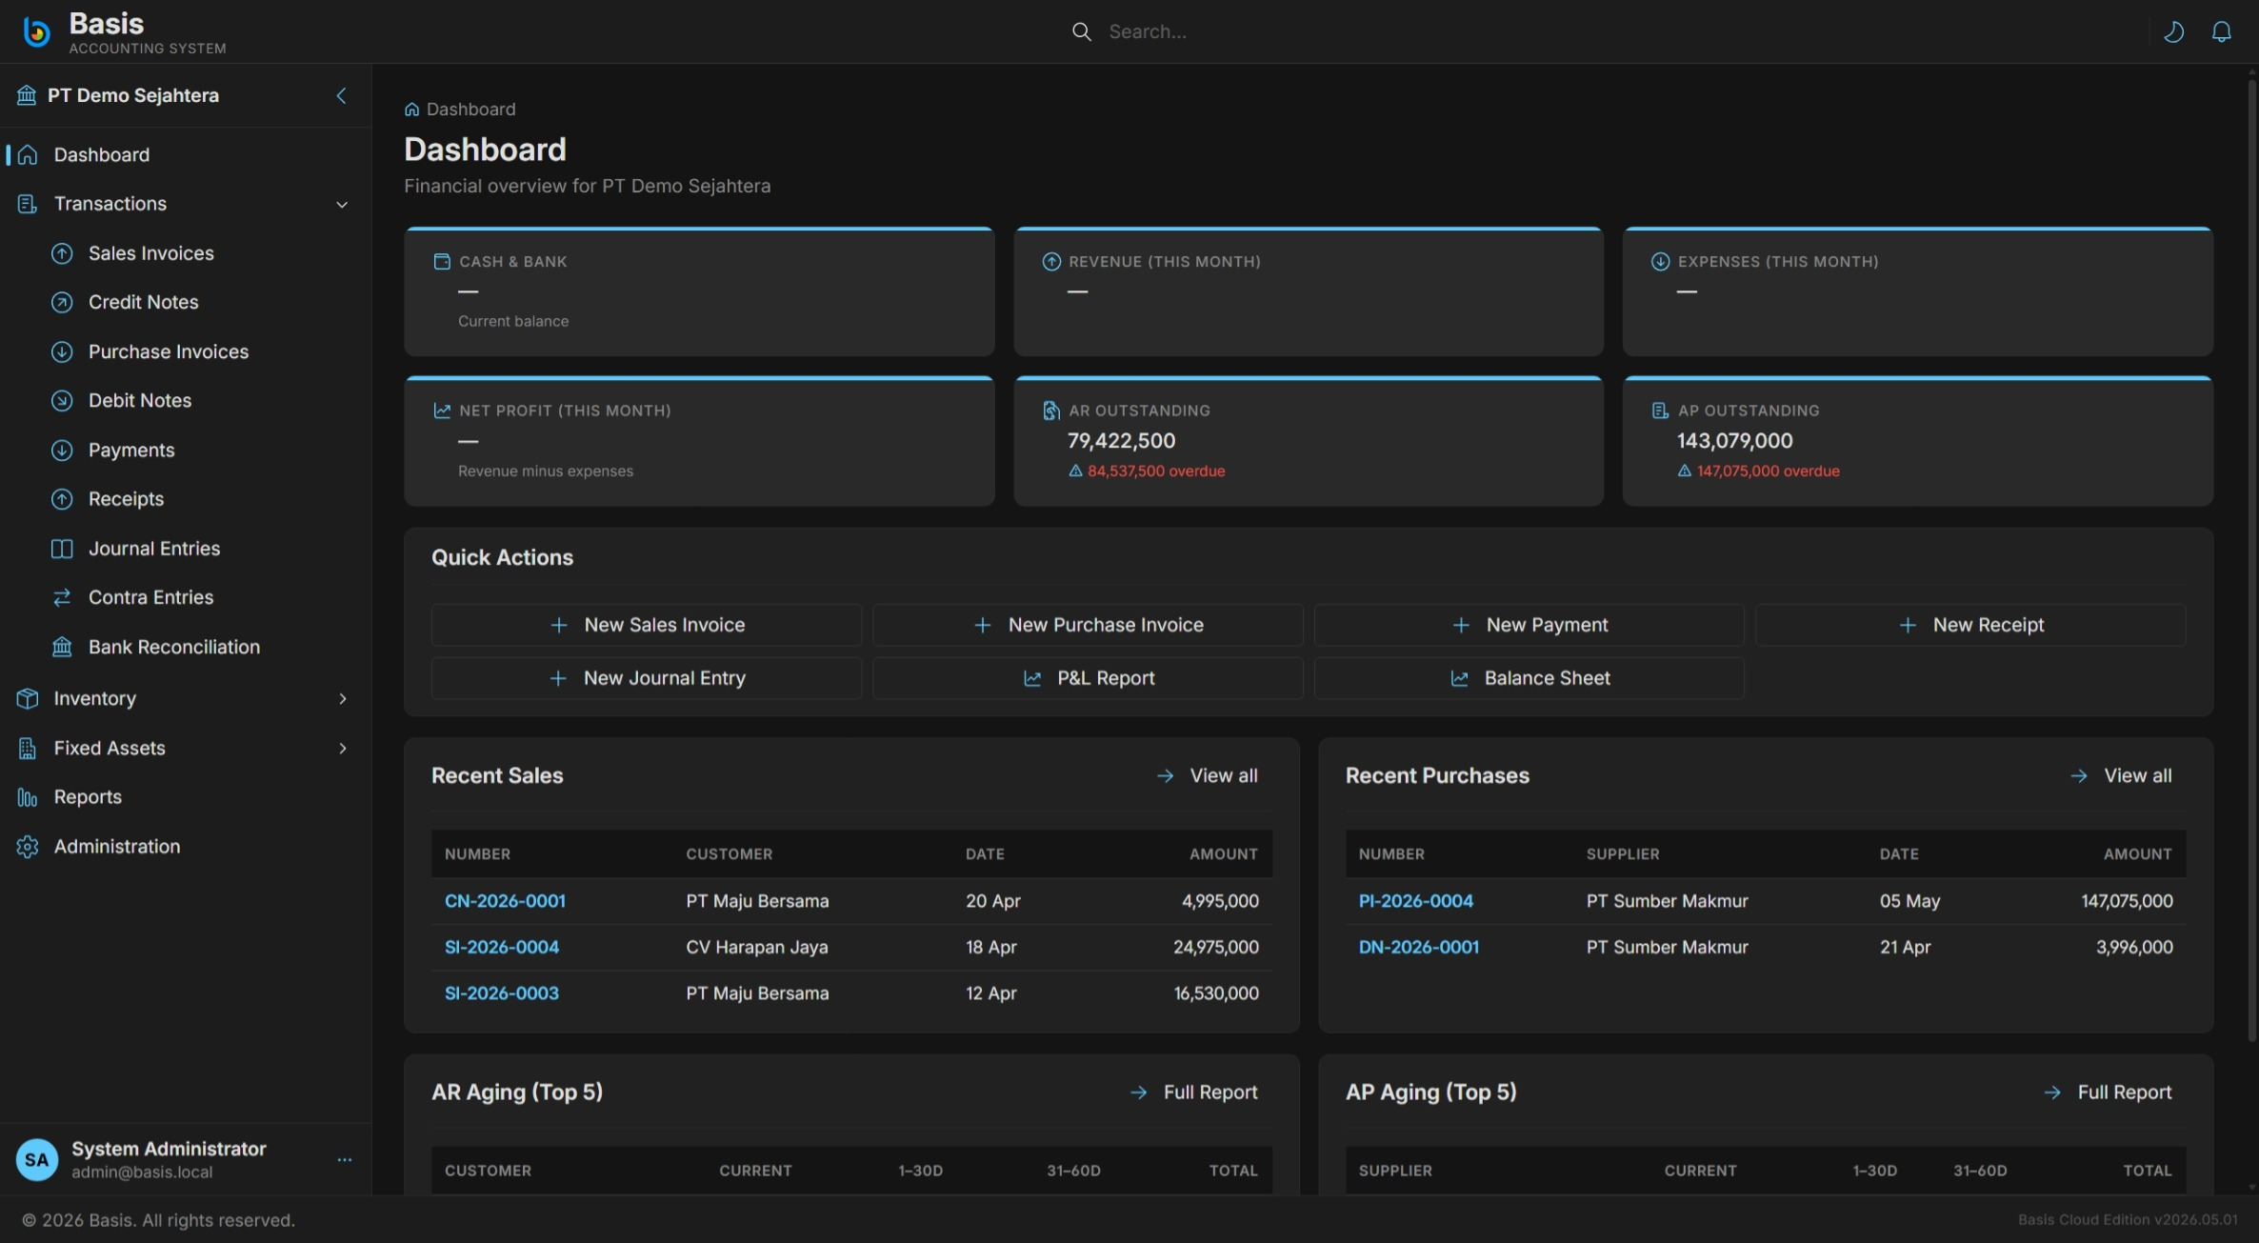Open Purchase Invoices icon in sidebar
Viewport: 2259px width, 1243px height.
[62, 351]
